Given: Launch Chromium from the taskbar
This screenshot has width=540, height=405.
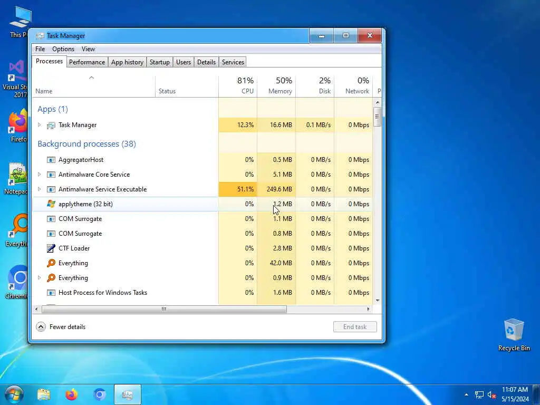Looking at the screenshot, I should 100,394.
